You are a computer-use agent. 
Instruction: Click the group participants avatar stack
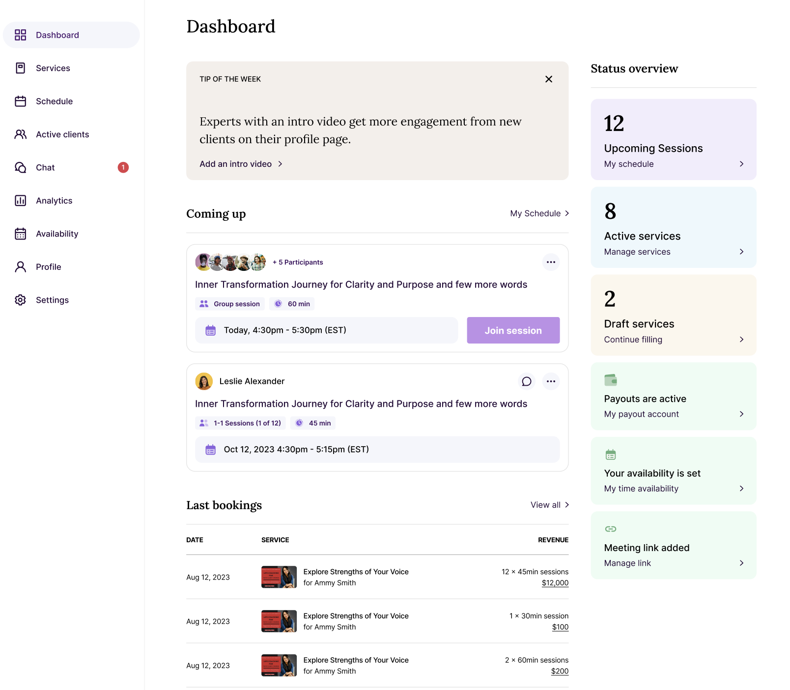point(230,262)
